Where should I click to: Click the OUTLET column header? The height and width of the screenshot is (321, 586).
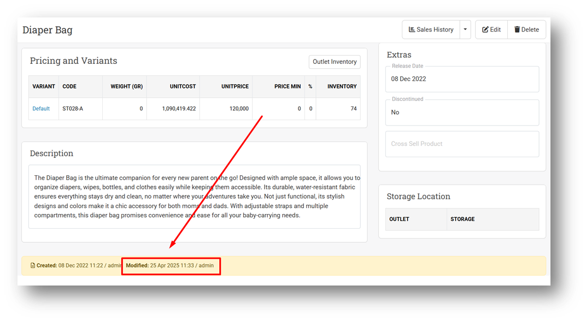416,219
